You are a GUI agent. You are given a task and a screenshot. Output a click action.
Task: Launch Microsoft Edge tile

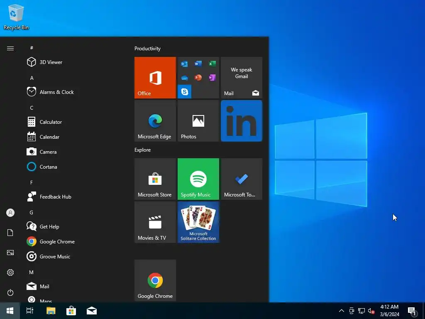[x=155, y=121]
